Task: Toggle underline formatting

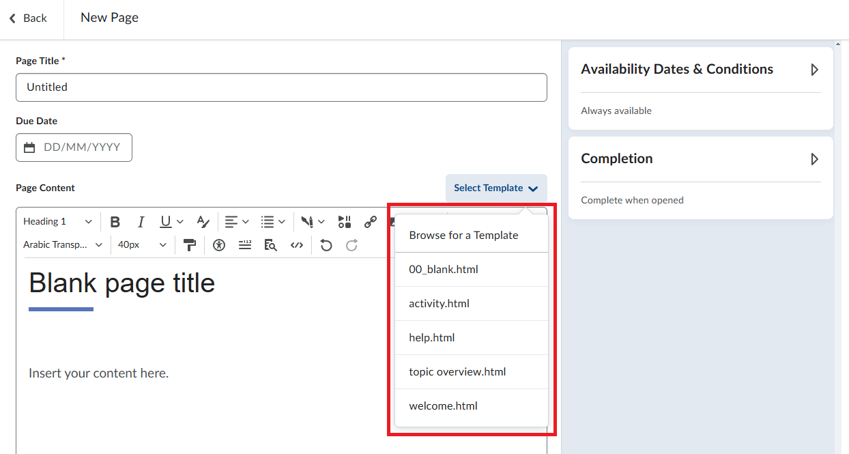Action: (x=166, y=222)
